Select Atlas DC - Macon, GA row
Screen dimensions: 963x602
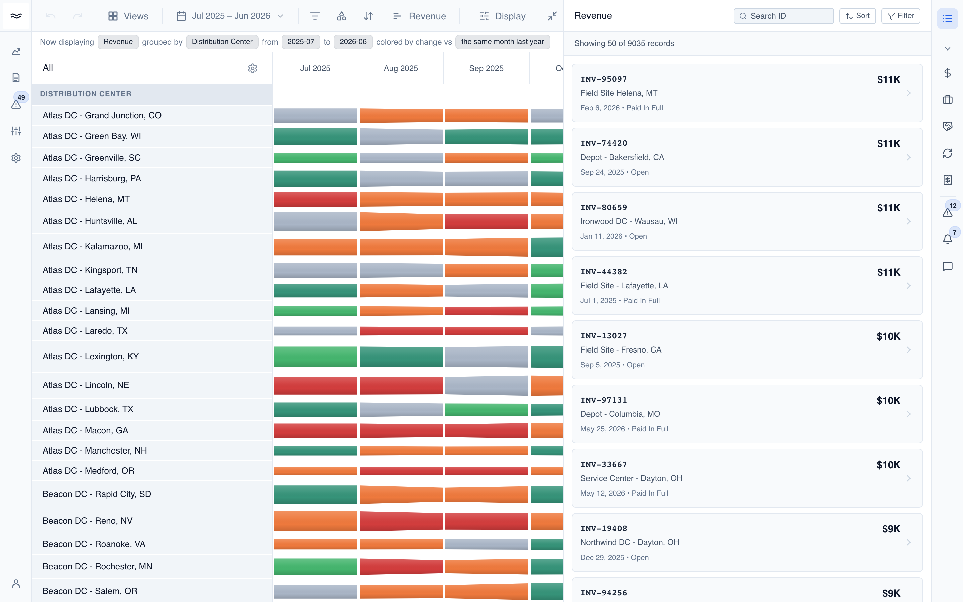[151, 430]
